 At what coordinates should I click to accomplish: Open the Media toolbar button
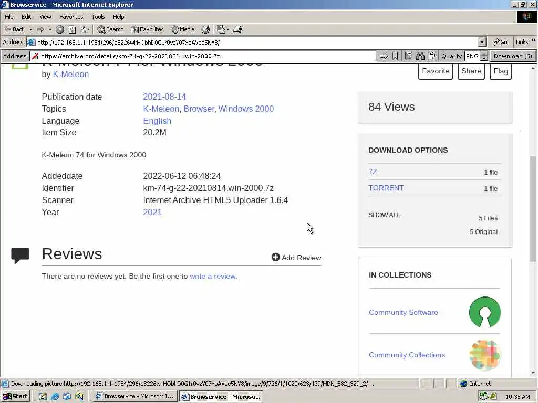pyautogui.click(x=183, y=29)
